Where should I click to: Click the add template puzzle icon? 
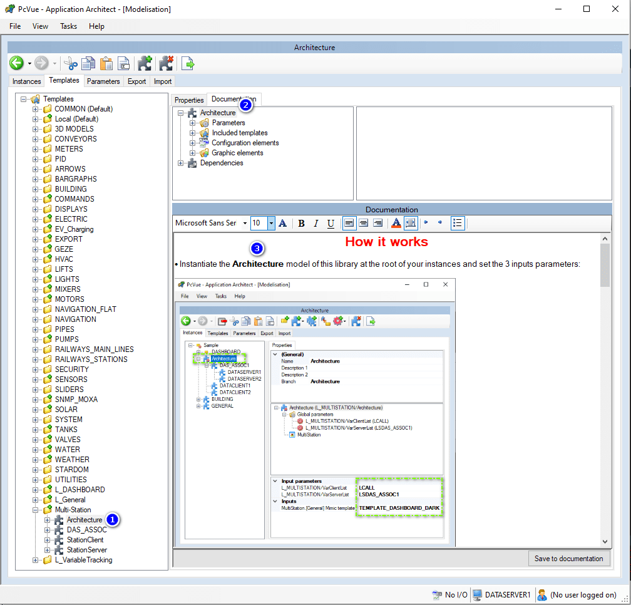tap(145, 63)
